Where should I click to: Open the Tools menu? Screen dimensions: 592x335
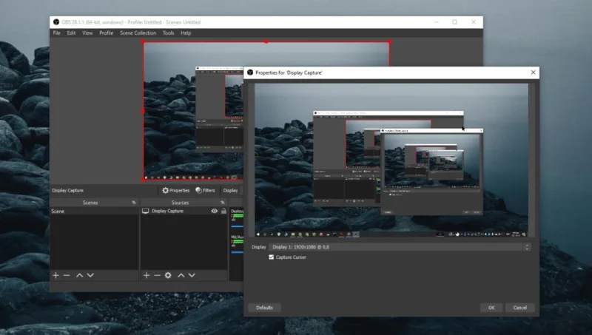pyautogui.click(x=169, y=33)
